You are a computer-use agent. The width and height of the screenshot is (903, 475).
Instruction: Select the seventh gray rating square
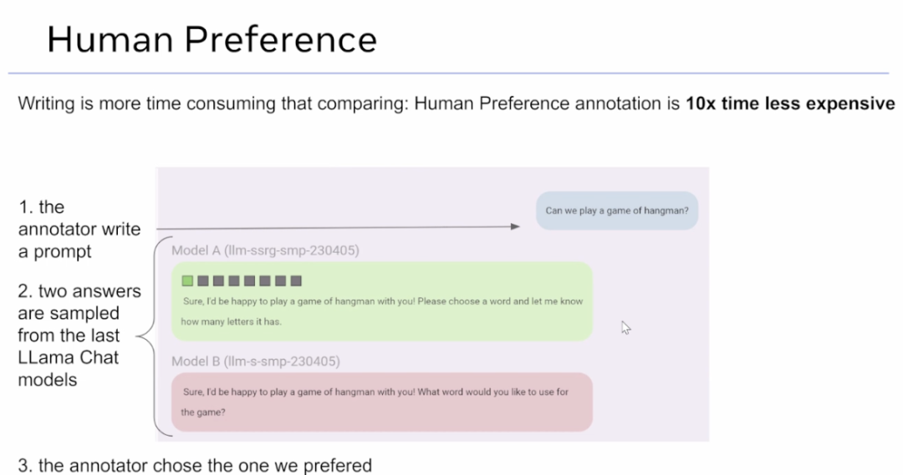[280, 281]
